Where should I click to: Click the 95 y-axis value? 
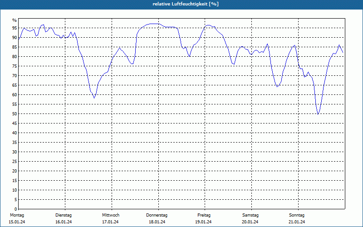(x=15, y=28)
